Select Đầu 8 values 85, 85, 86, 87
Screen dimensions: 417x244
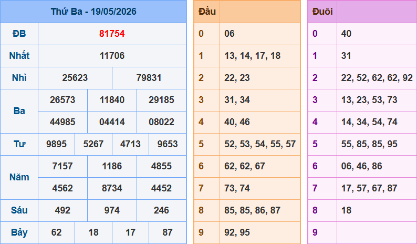pyautogui.click(x=253, y=210)
